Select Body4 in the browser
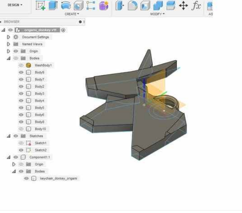Viewport: 242px width, 213px height. [40, 100]
